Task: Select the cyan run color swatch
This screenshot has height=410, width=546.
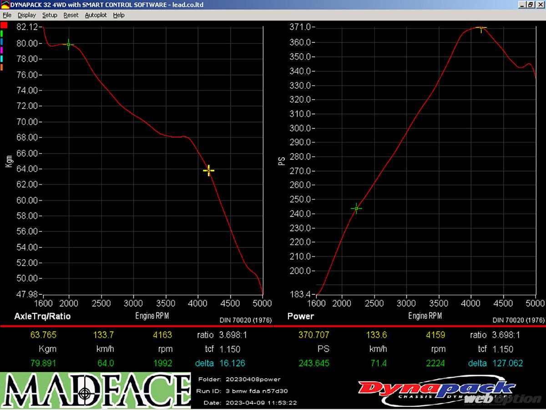Action: click(x=2, y=59)
